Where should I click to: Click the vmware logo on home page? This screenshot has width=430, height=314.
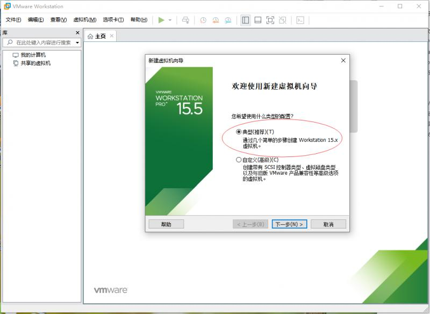point(111,290)
